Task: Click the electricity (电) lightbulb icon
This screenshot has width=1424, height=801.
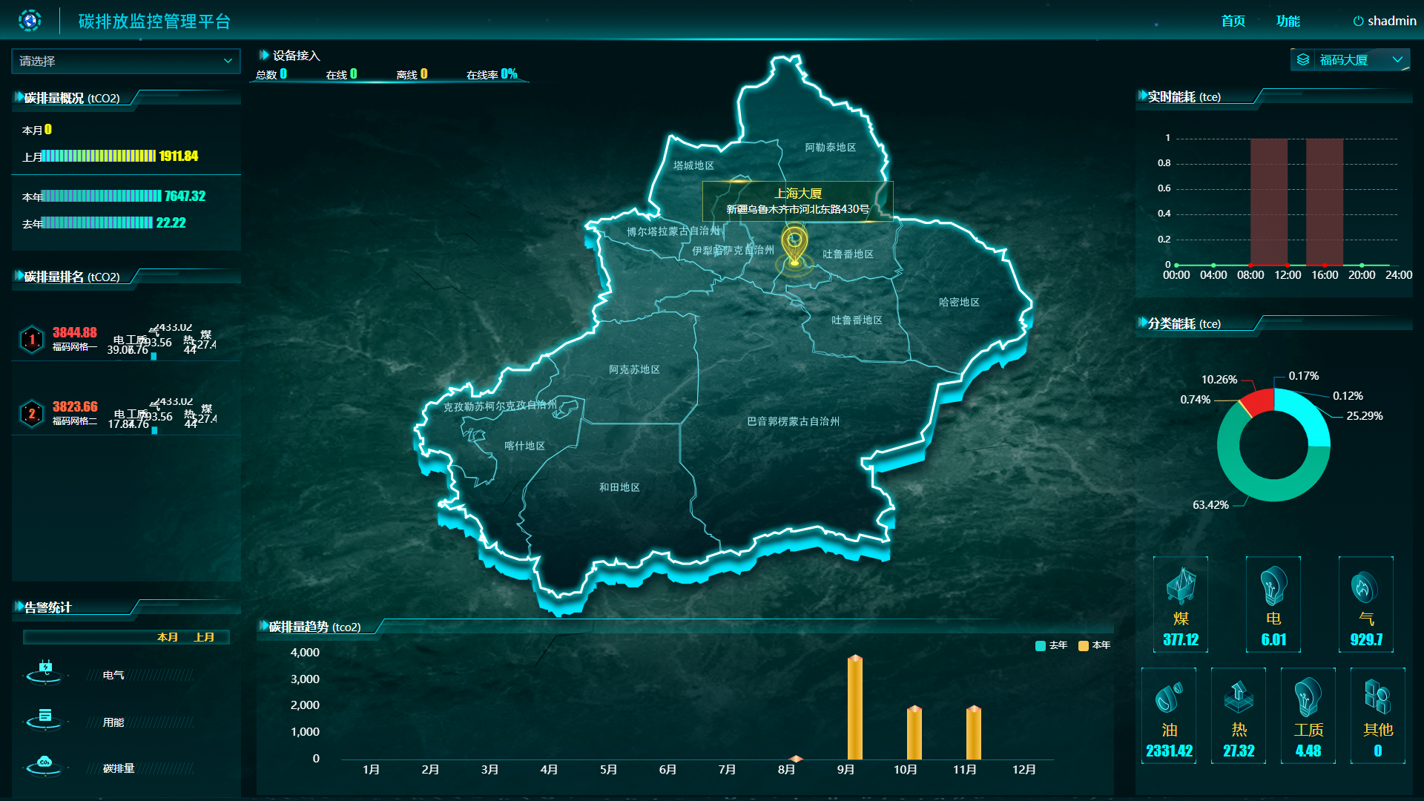Action: point(1273,585)
